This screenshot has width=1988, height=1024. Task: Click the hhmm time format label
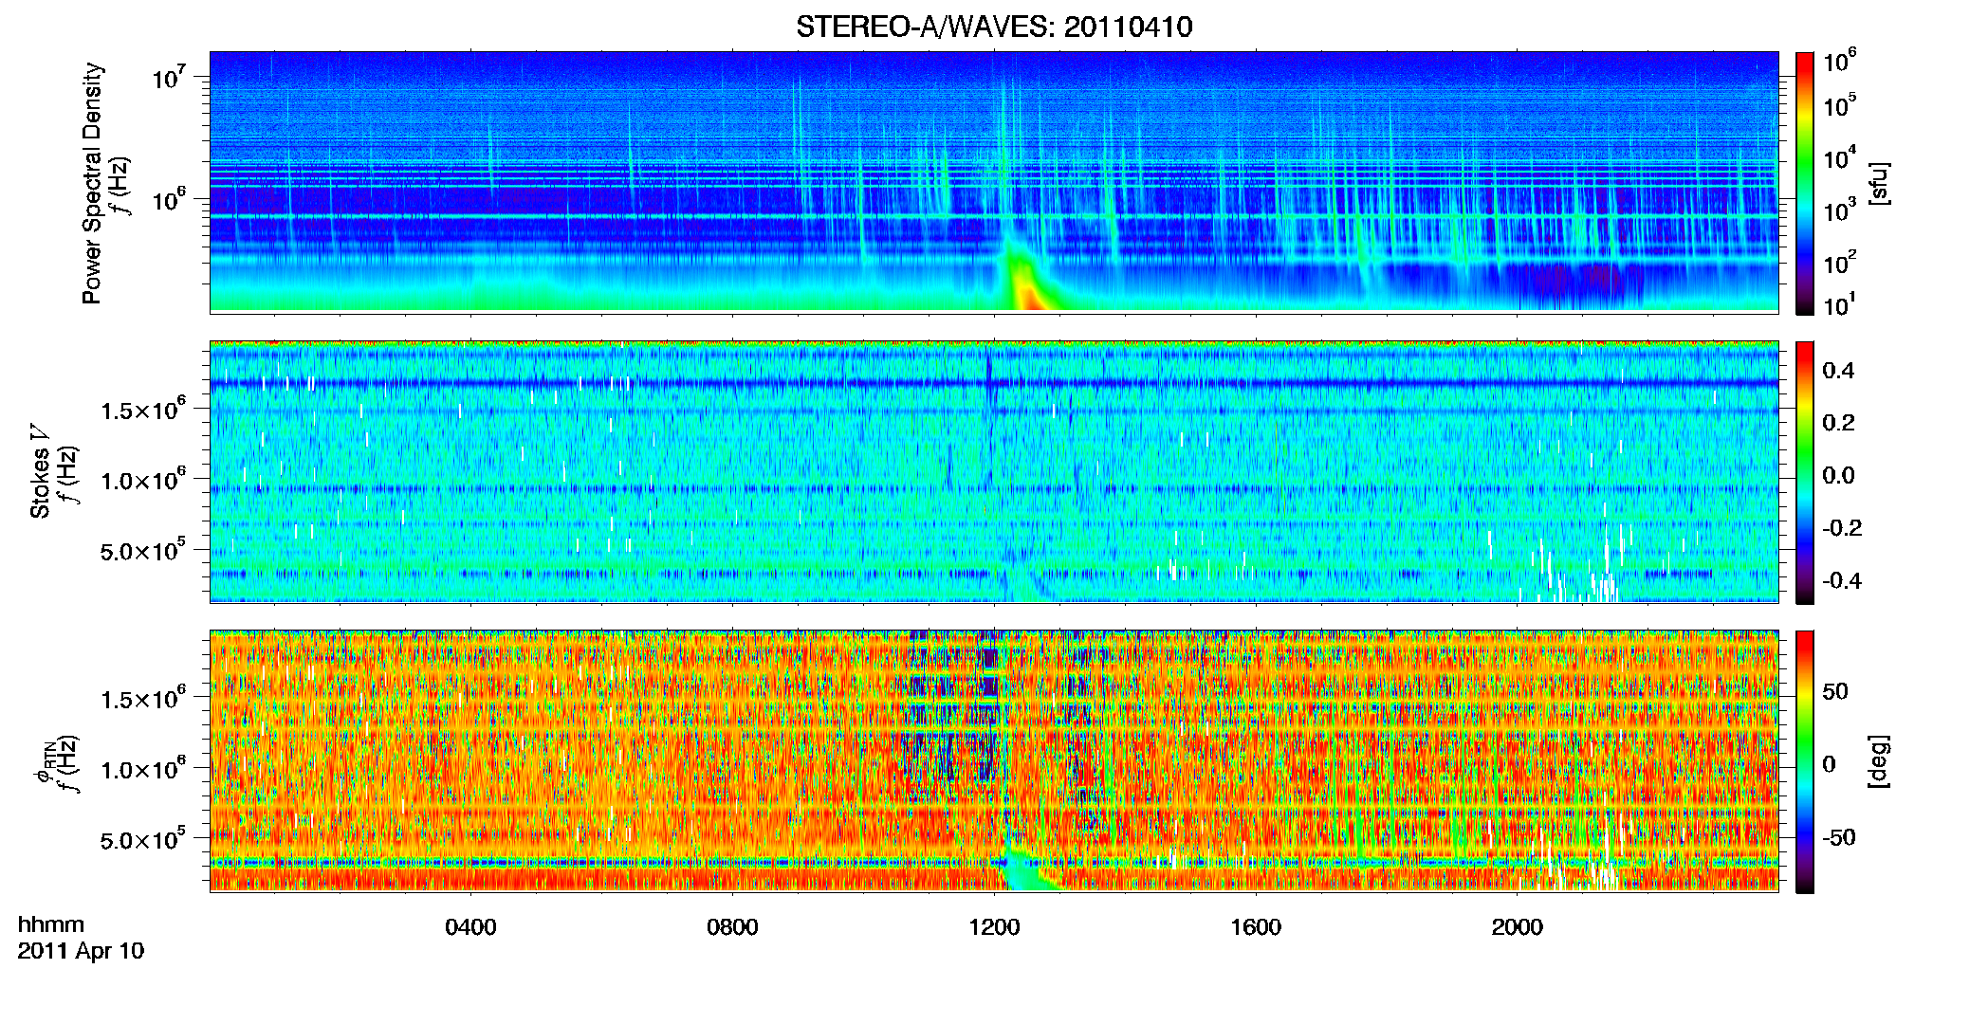(x=51, y=924)
